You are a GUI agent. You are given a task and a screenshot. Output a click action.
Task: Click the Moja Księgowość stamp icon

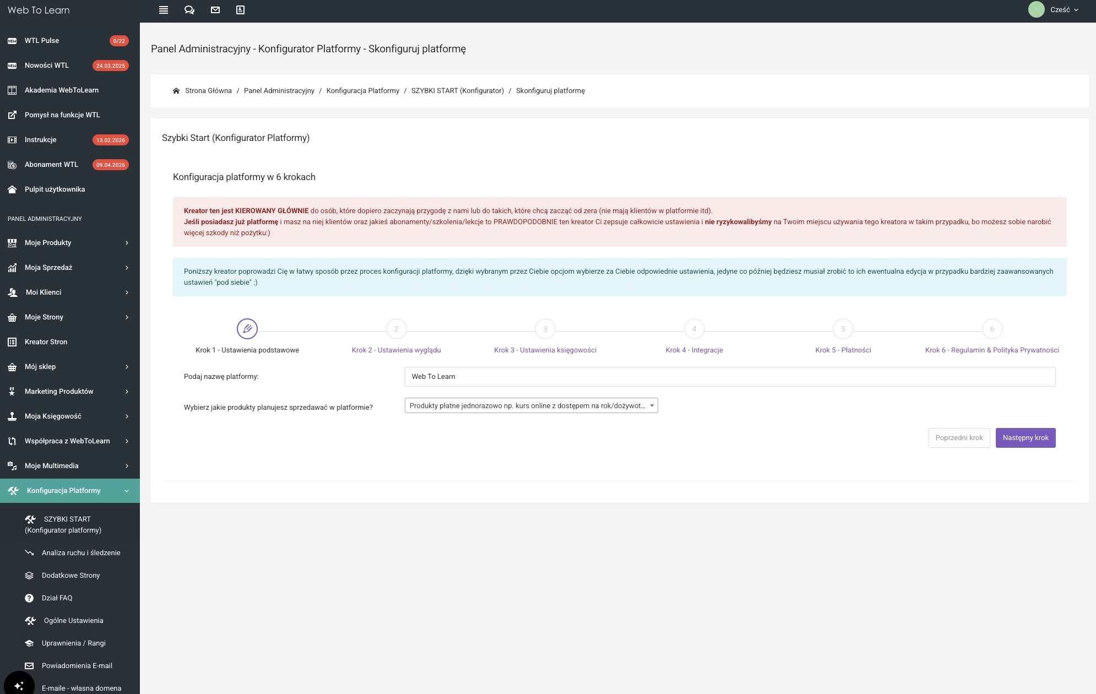pyautogui.click(x=12, y=416)
